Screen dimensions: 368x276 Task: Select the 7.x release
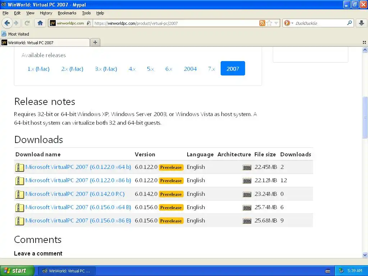pyautogui.click(x=211, y=69)
